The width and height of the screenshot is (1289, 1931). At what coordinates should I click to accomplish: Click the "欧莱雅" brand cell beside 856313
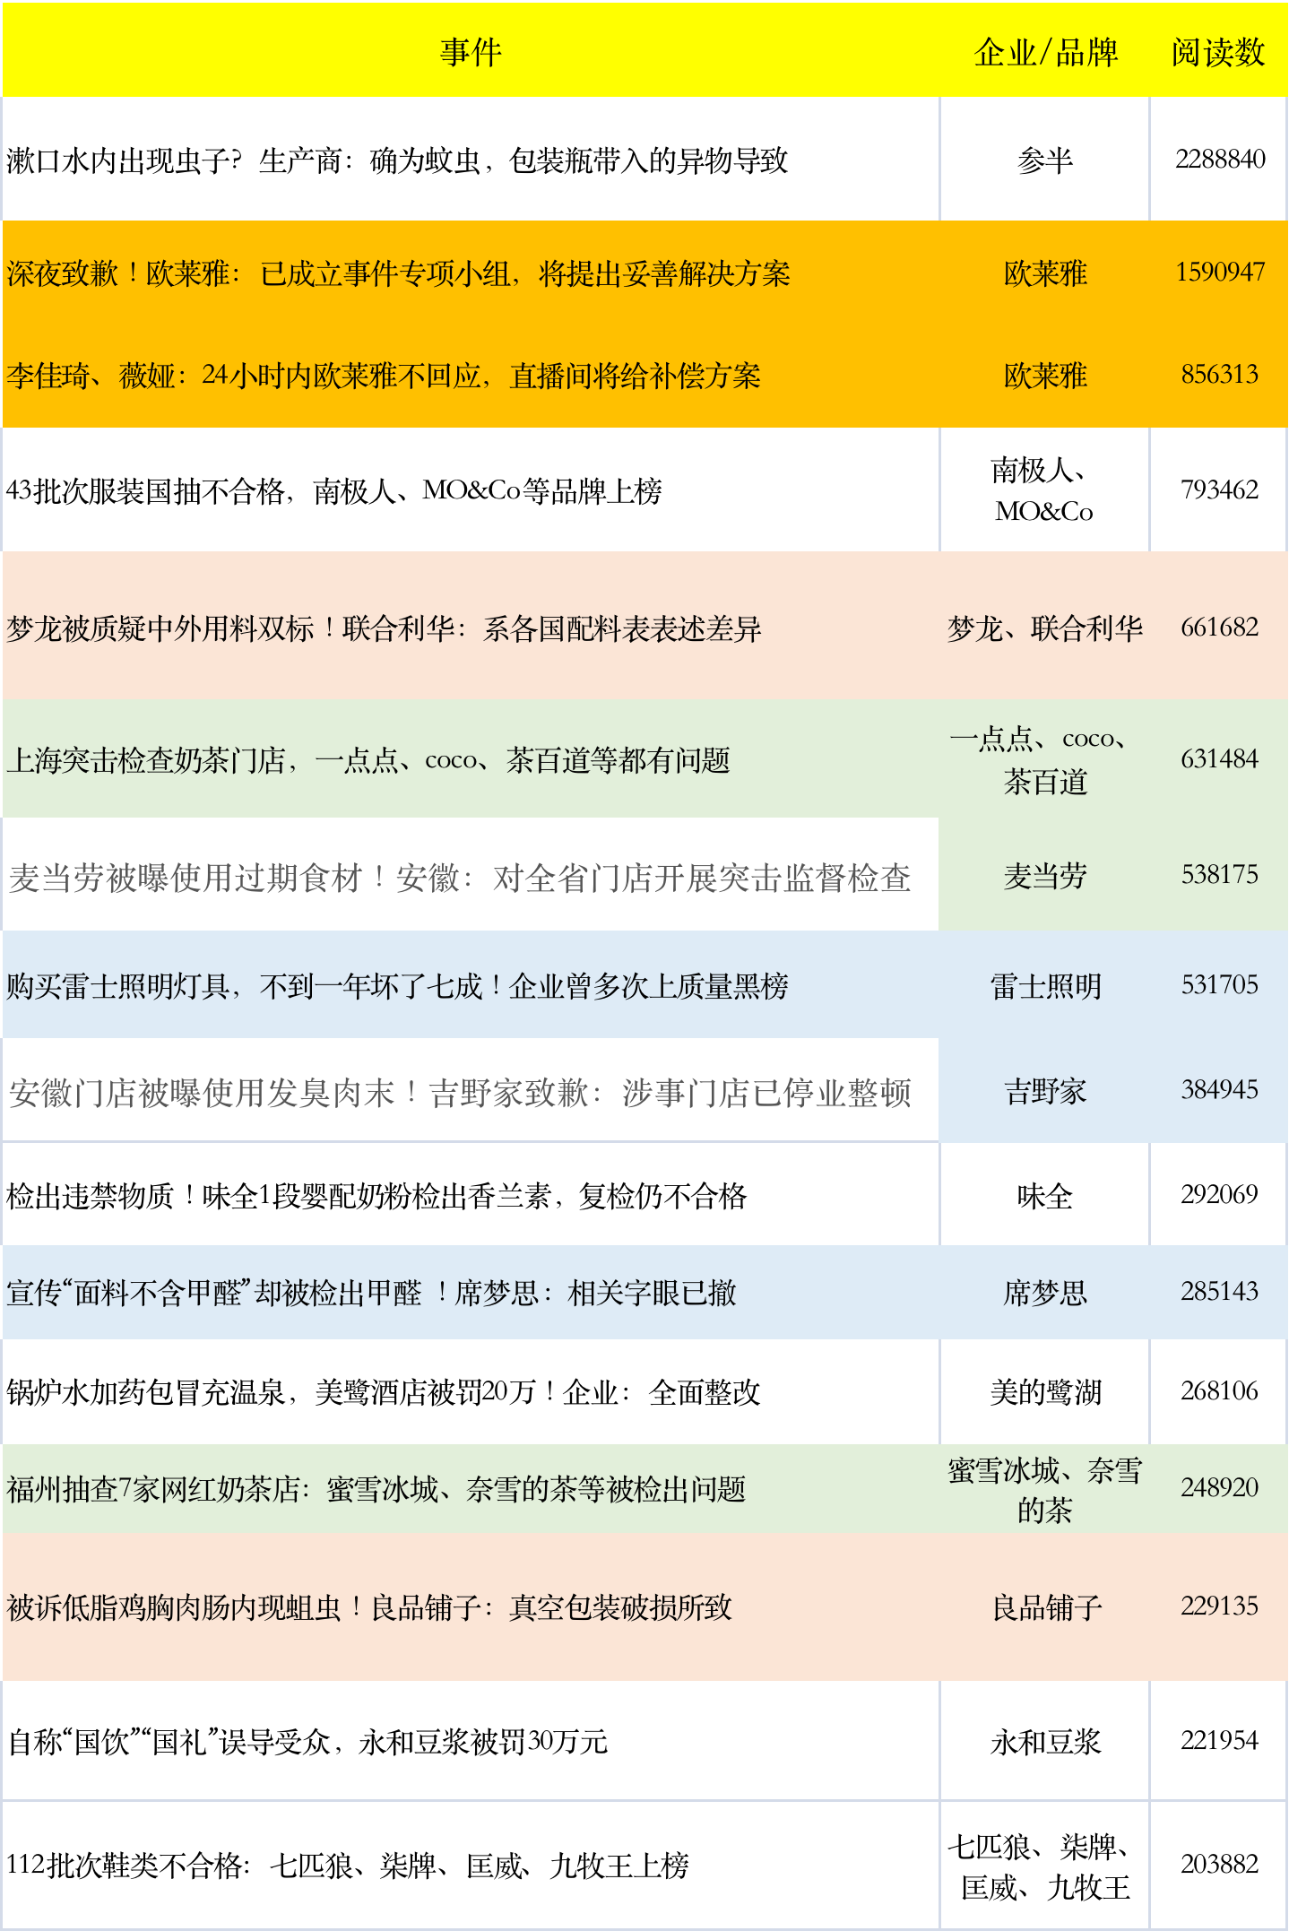(x=1045, y=376)
